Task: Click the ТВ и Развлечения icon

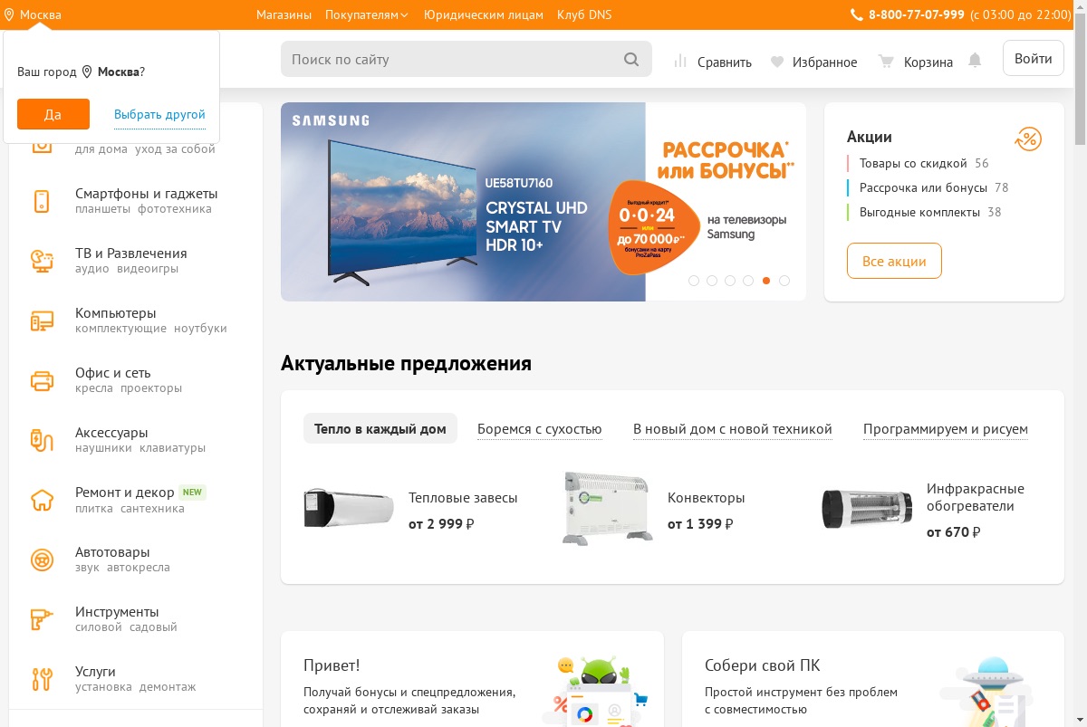Action: click(42, 261)
